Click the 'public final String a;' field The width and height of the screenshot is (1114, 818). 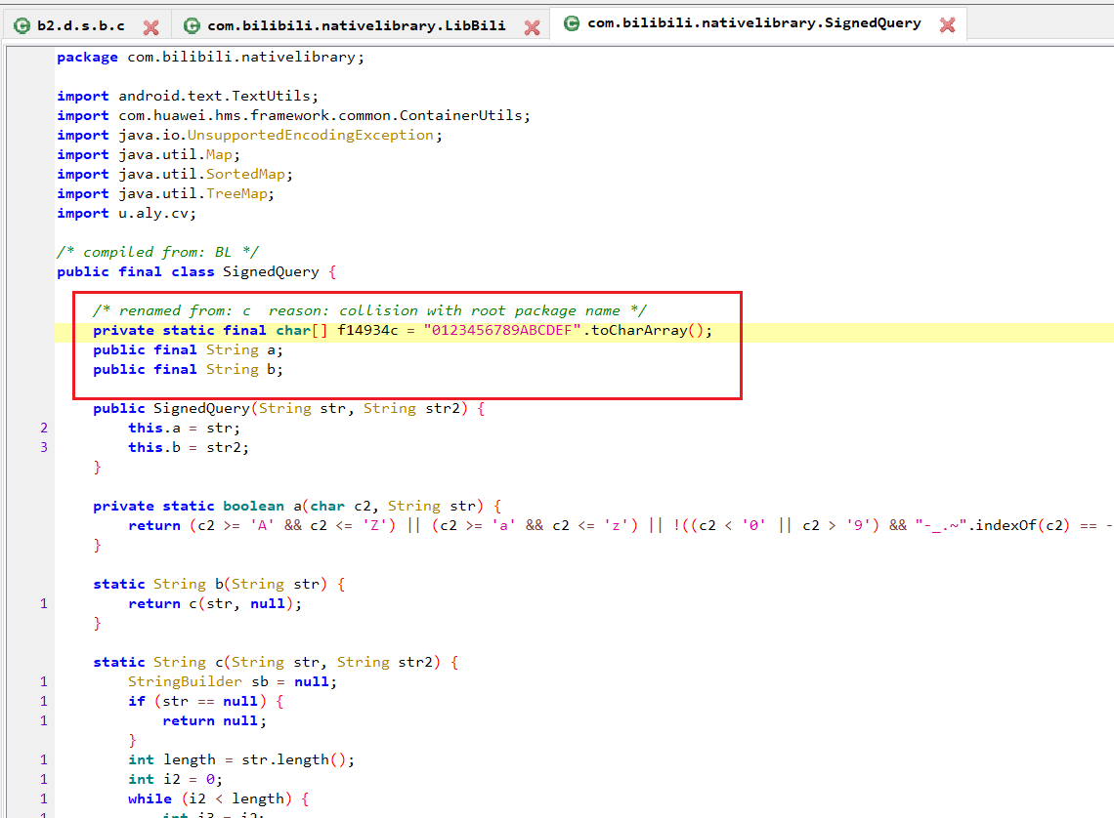(x=188, y=349)
